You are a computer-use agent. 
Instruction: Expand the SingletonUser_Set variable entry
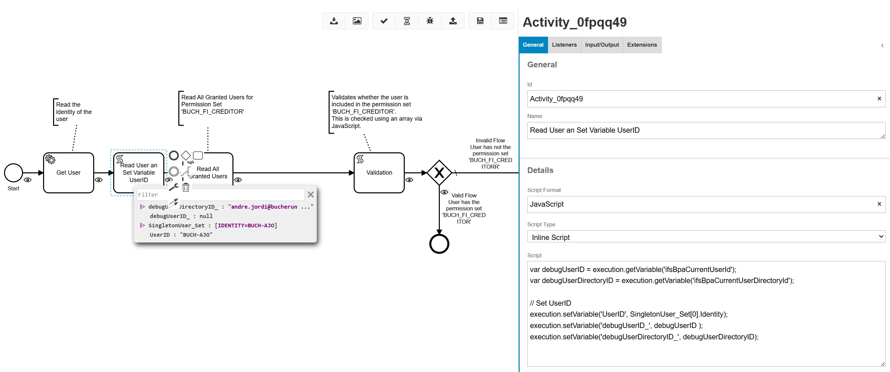142,225
